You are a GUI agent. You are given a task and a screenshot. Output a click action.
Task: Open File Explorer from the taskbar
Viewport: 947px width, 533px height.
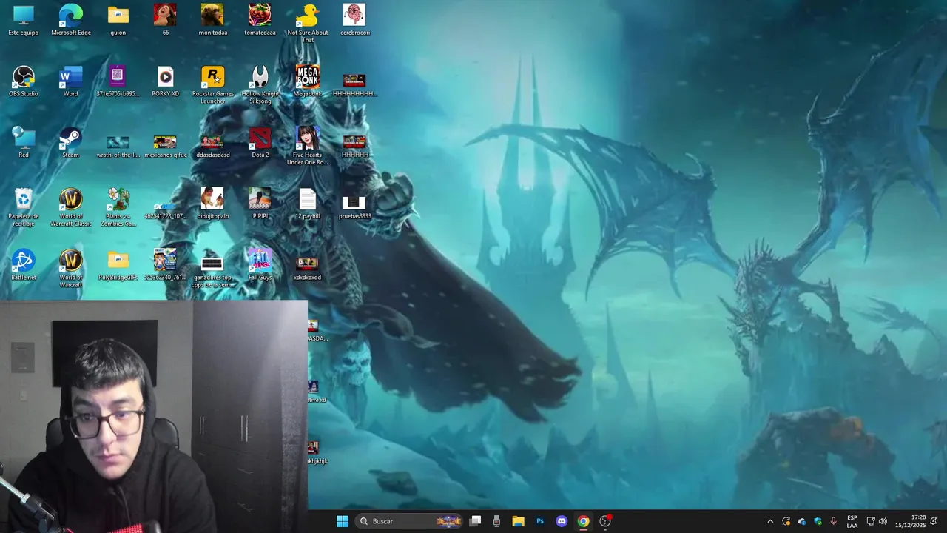(x=518, y=521)
